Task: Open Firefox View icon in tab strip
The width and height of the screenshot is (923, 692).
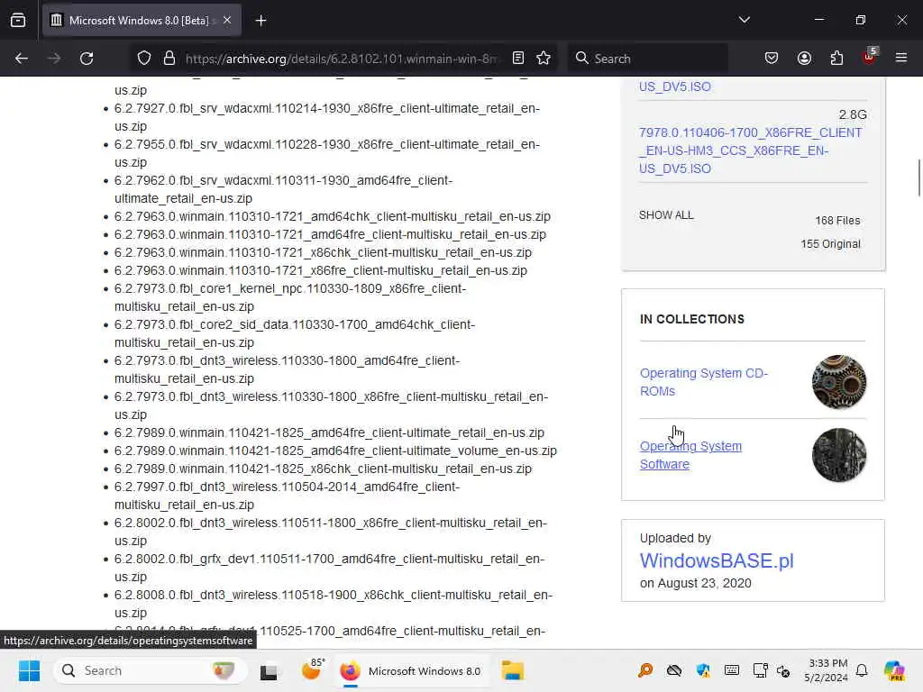Action: (x=18, y=21)
